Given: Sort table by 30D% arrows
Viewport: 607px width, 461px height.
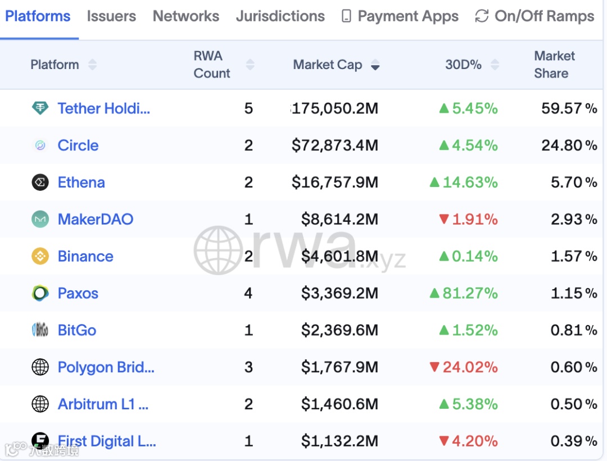Looking at the screenshot, I should click(x=495, y=65).
